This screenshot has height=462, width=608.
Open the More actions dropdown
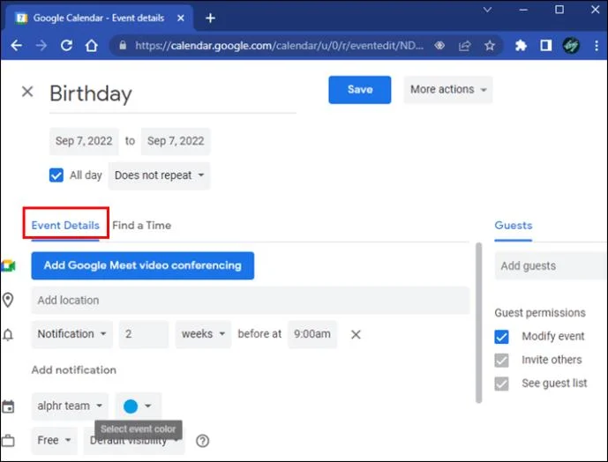448,90
